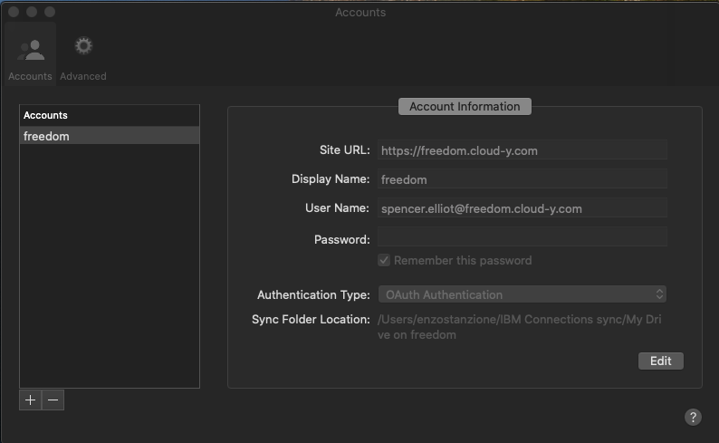Click the Site URL field
Viewport: 719px width, 443px height.
(522, 150)
